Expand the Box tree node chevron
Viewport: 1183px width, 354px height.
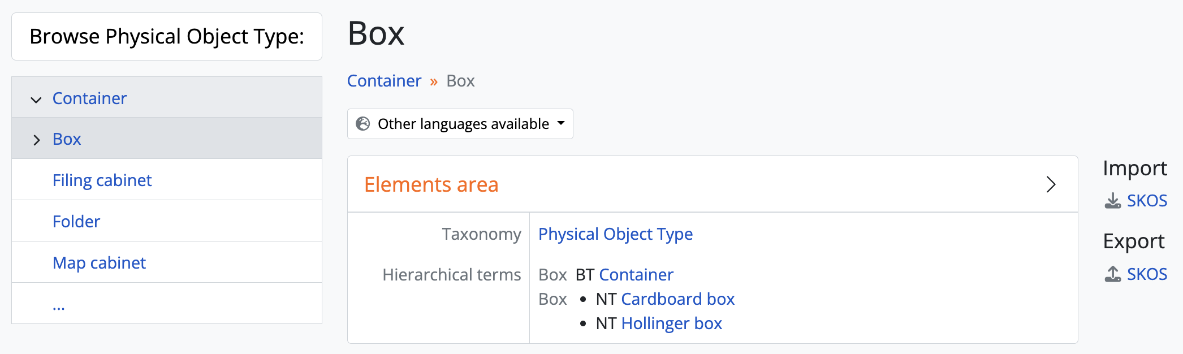pyautogui.click(x=36, y=140)
